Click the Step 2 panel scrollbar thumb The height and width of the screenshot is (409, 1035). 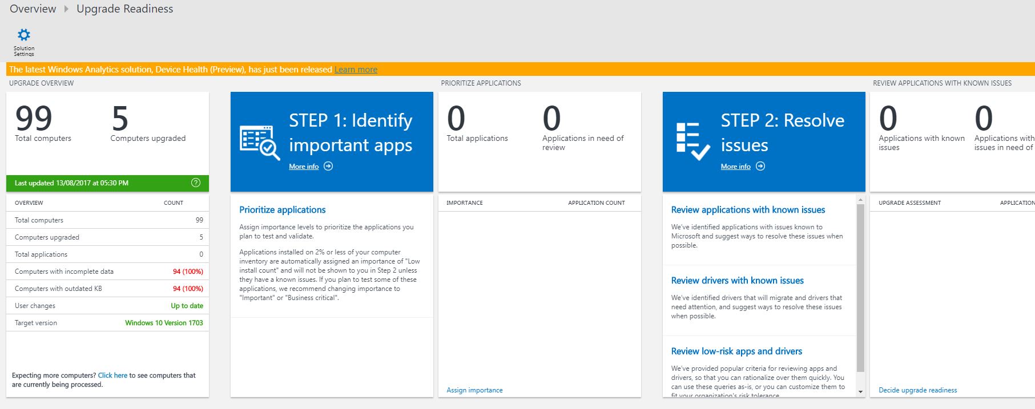click(860, 288)
